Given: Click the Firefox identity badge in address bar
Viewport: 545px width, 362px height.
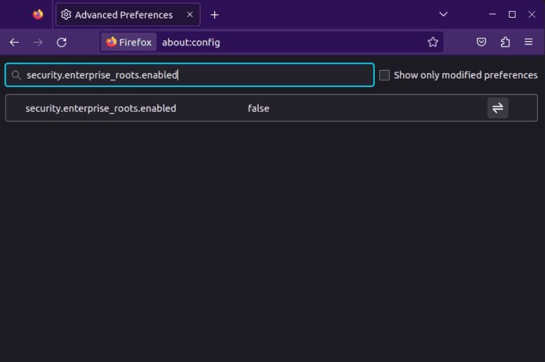Looking at the screenshot, I should [129, 43].
